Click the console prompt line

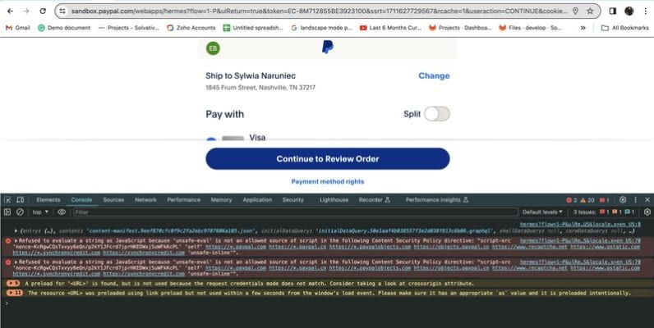pyautogui.click(x=327, y=303)
